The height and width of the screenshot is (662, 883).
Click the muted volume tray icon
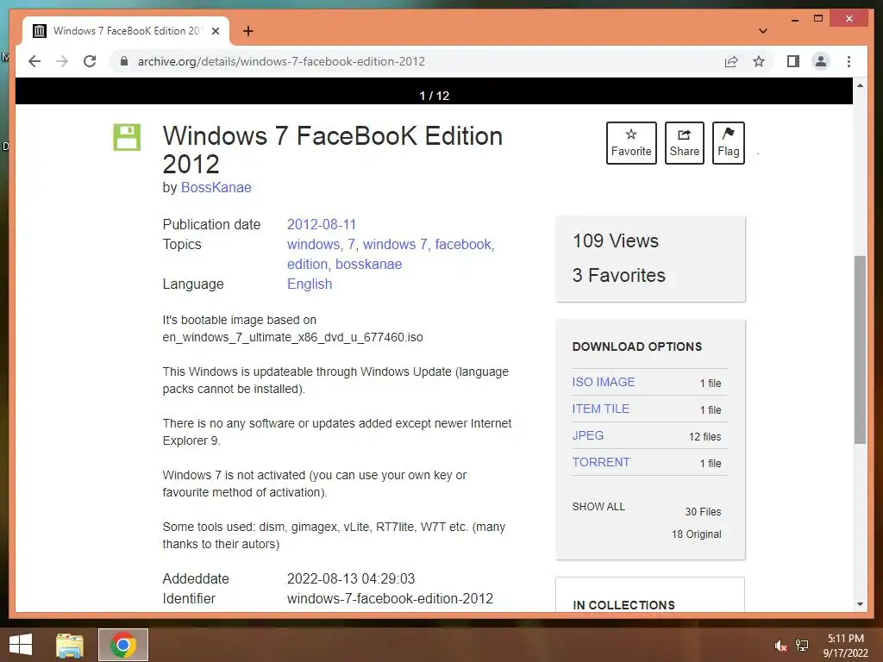click(780, 646)
